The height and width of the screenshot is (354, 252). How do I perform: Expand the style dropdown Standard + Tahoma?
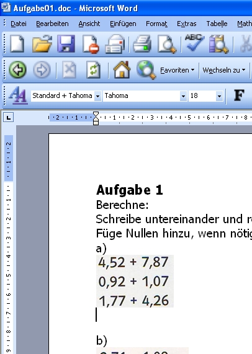(97, 96)
